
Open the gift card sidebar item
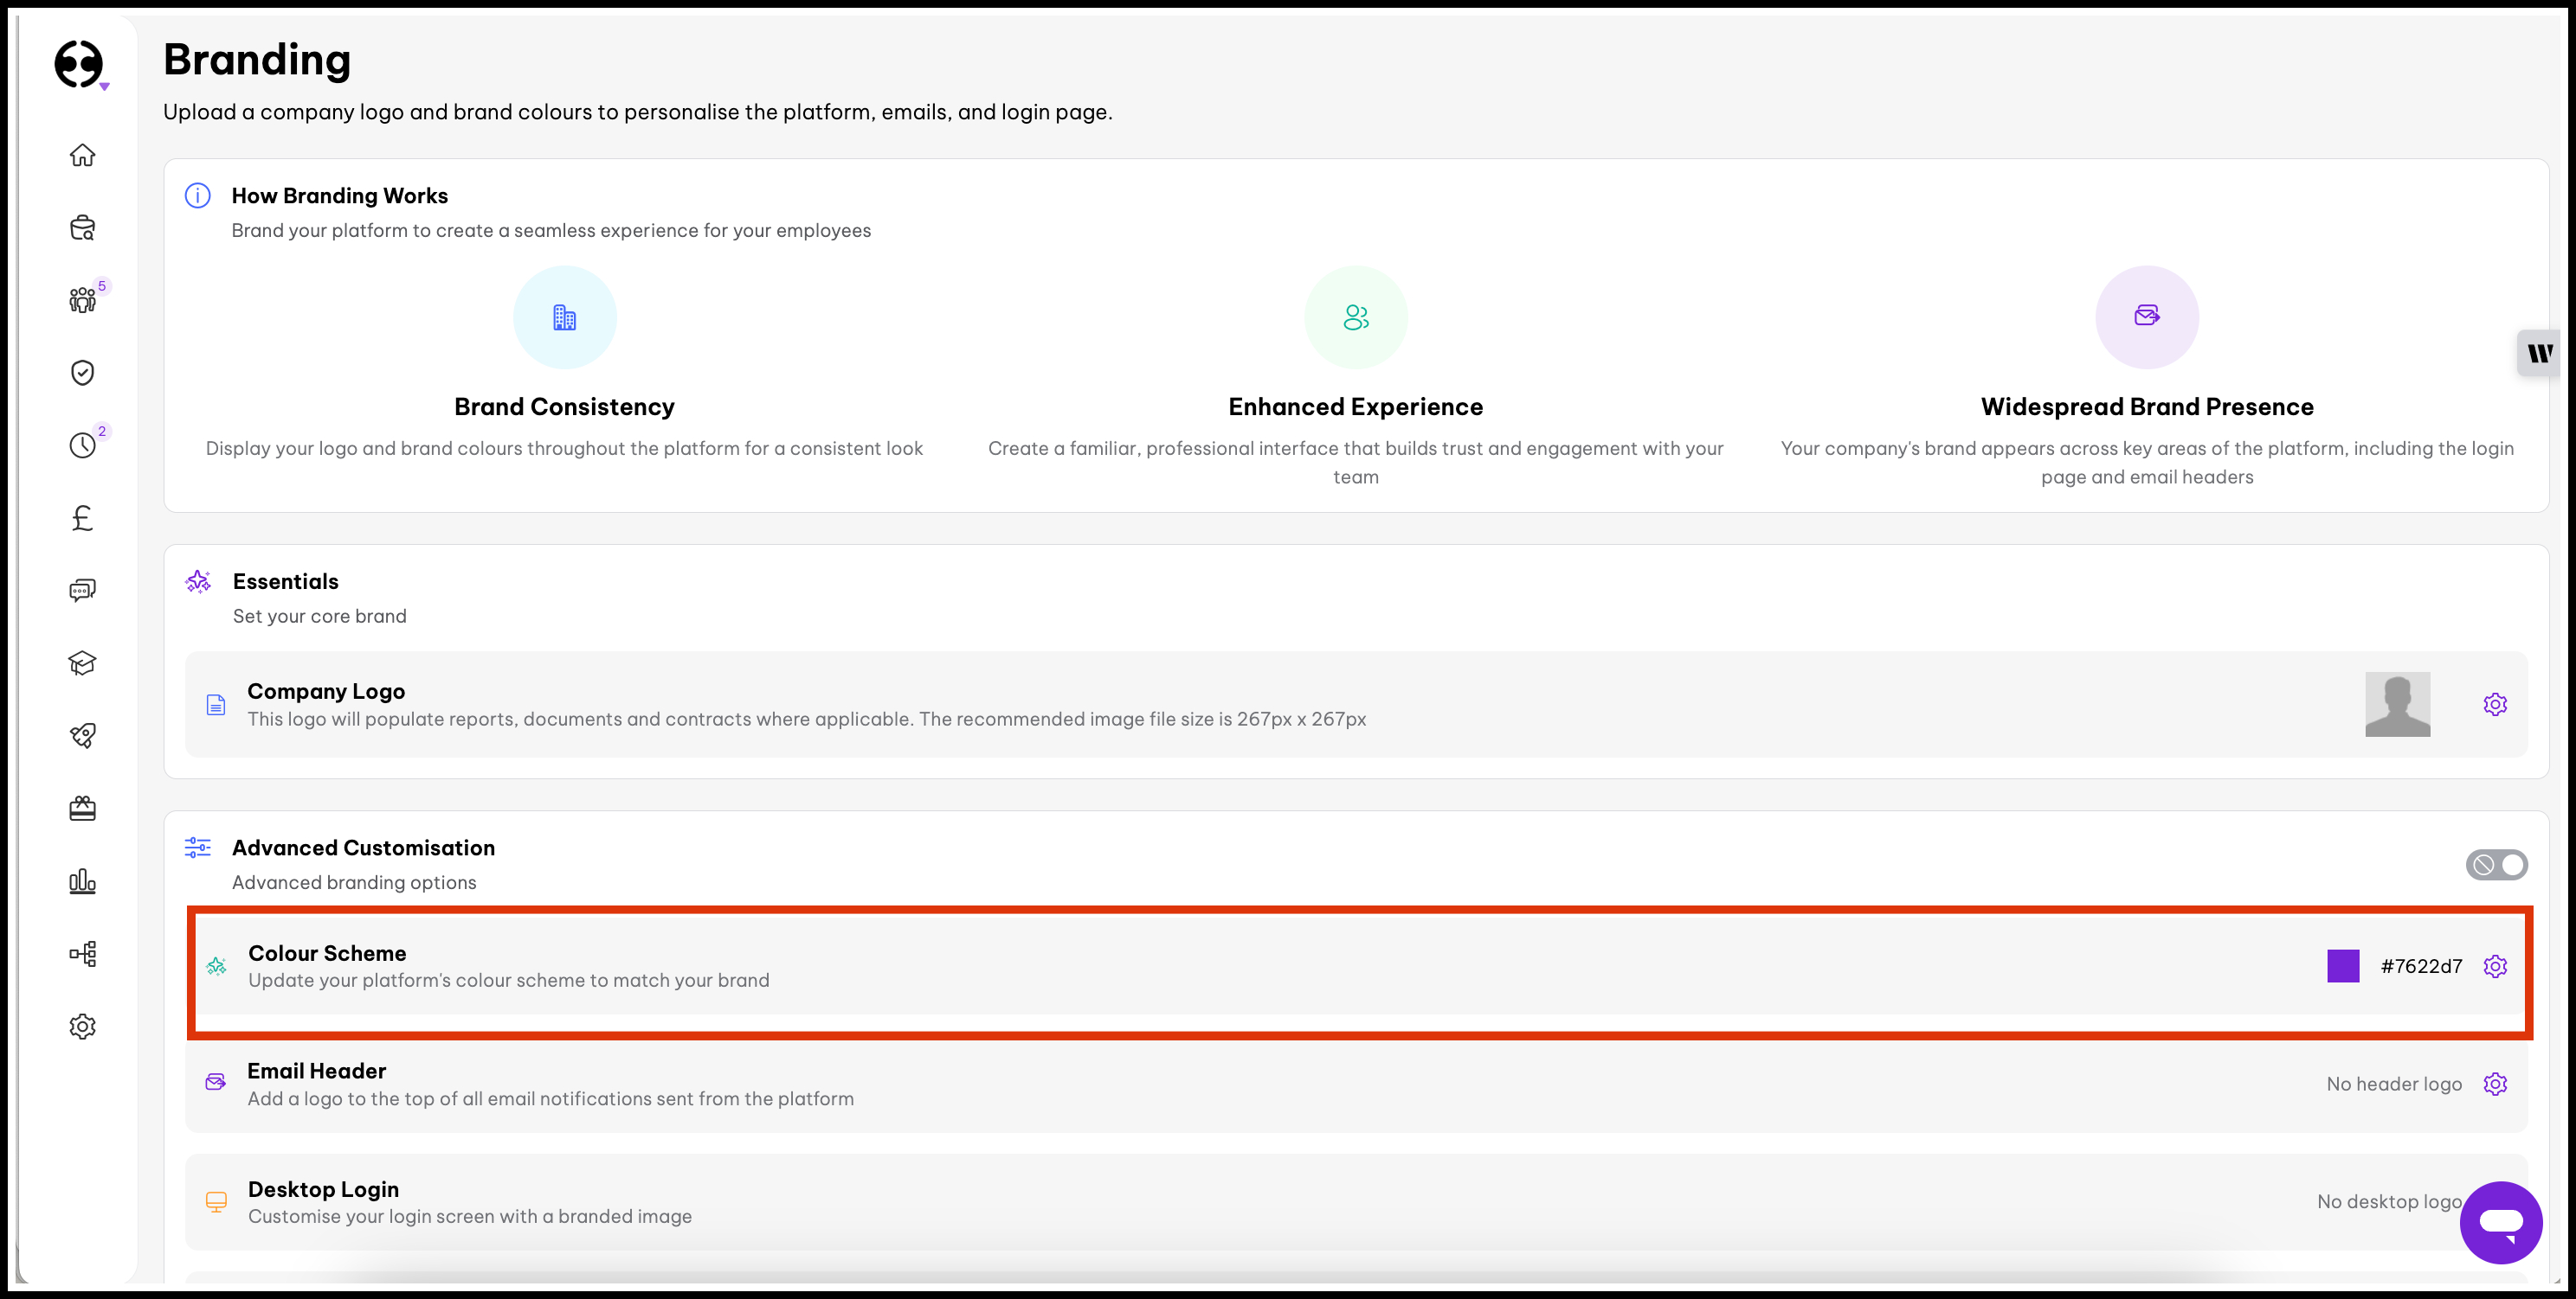(82, 809)
